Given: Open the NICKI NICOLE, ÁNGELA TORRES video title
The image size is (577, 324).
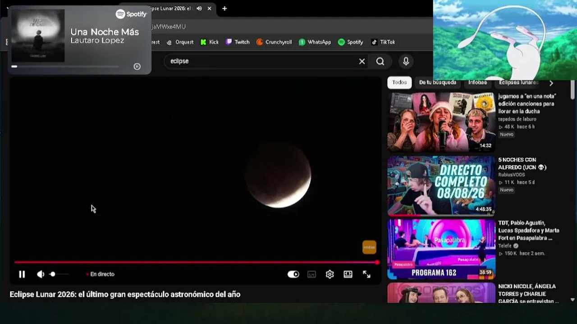Looking at the screenshot, I should click(x=528, y=293).
